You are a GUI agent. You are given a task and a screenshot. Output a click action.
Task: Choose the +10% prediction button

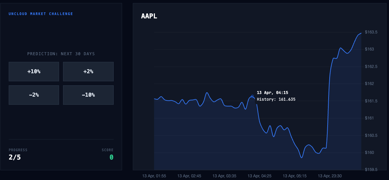(34, 72)
